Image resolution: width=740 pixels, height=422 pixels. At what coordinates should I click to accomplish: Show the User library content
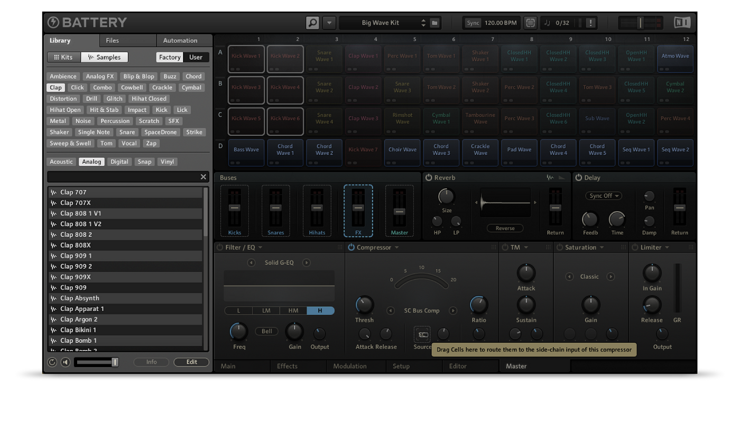(196, 57)
